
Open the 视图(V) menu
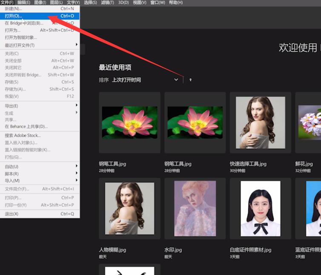pos(140,3)
